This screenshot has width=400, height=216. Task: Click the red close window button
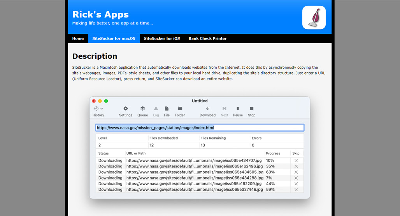tap(94, 101)
